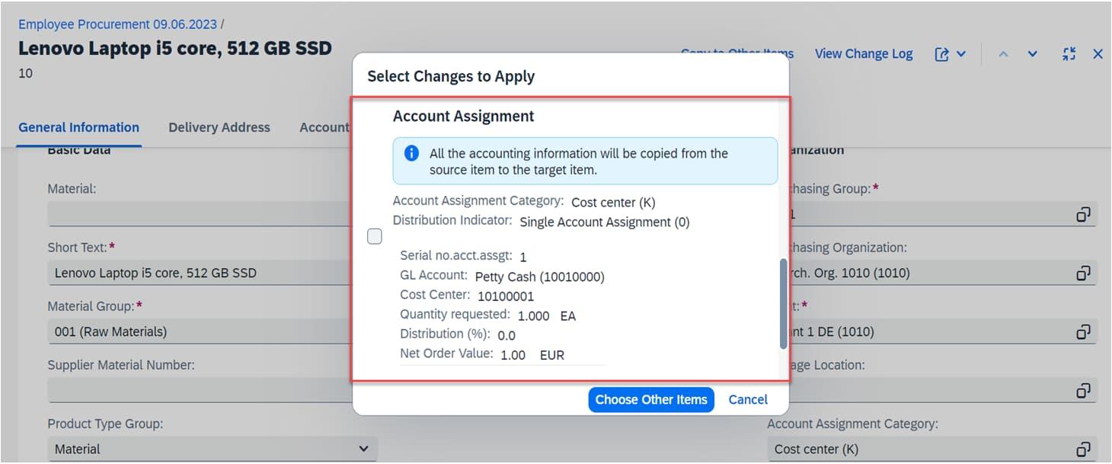Screen dimensions: 1112x464
Task: Click the exit full screen icon
Action: click(1069, 54)
